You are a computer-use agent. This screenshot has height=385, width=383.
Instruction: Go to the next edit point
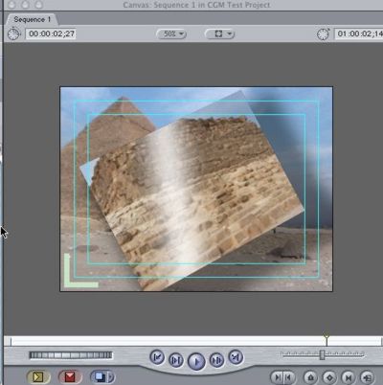[236, 357]
